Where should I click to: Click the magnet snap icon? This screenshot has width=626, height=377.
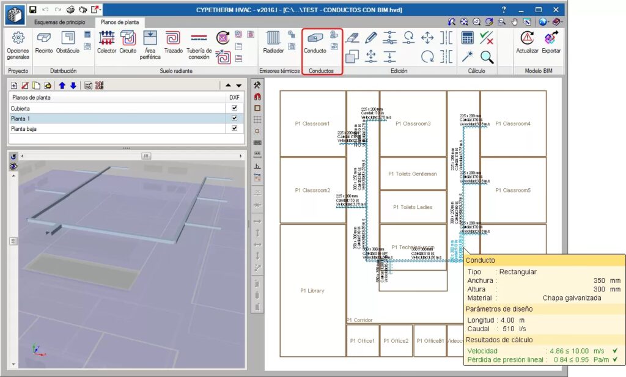tap(257, 97)
